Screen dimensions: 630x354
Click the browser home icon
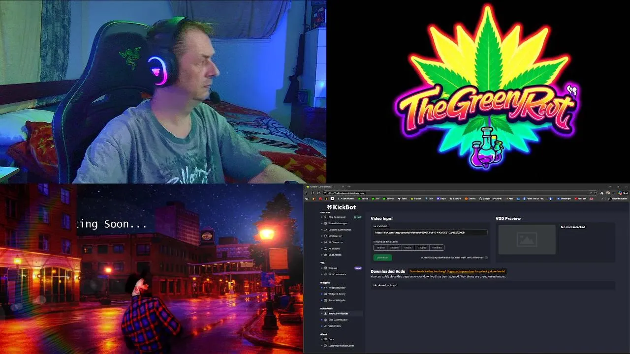[318, 193]
